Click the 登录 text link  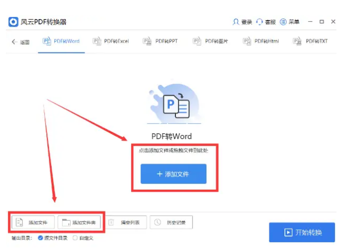click(x=247, y=22)
